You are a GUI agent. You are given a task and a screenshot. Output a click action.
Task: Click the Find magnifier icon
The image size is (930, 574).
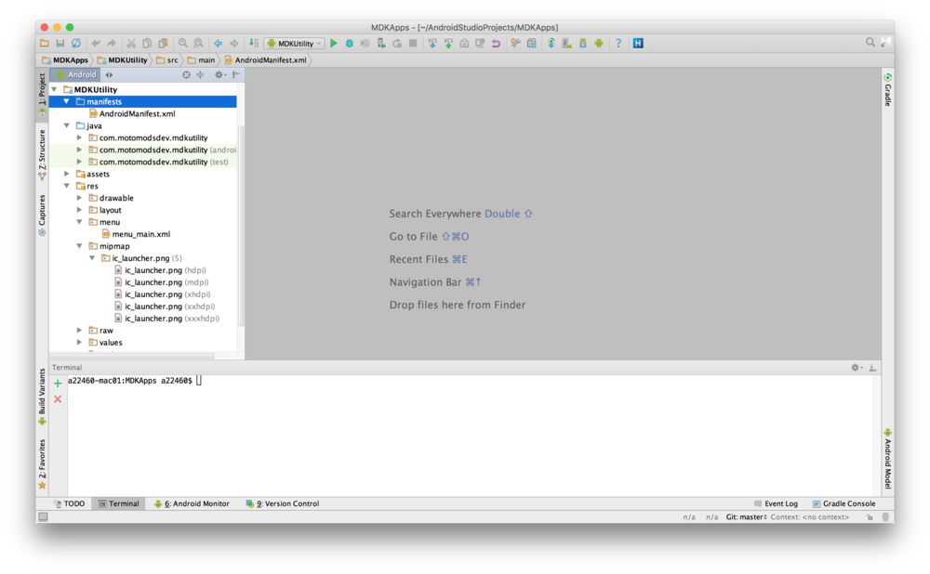(x=182, y=44)
